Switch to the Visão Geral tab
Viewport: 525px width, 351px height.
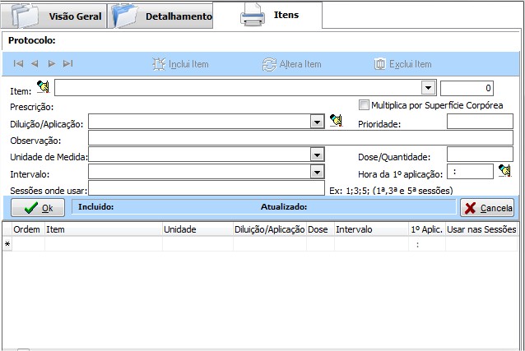[x=56, y=16]
